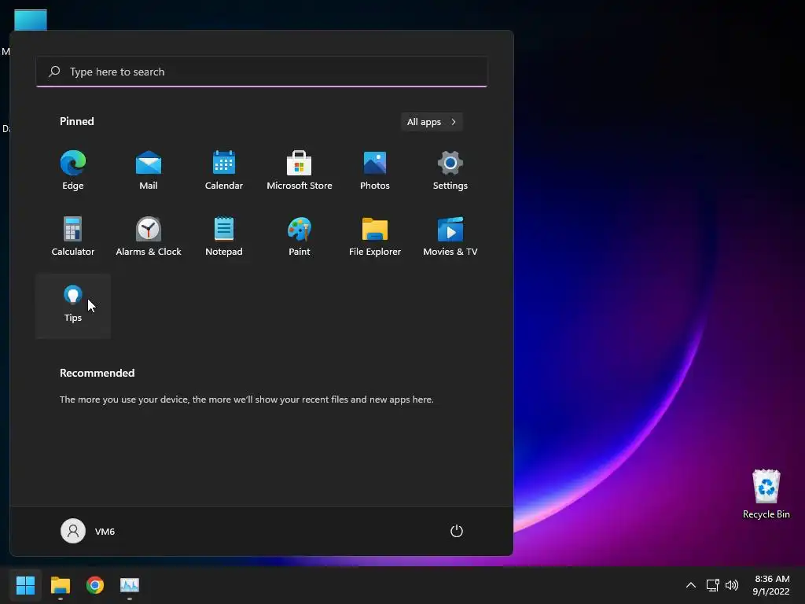Image resolution: width=805 pixels, height=604 pixels.
Task: Open the volume speaker tray icon
Action: point(732,585)
